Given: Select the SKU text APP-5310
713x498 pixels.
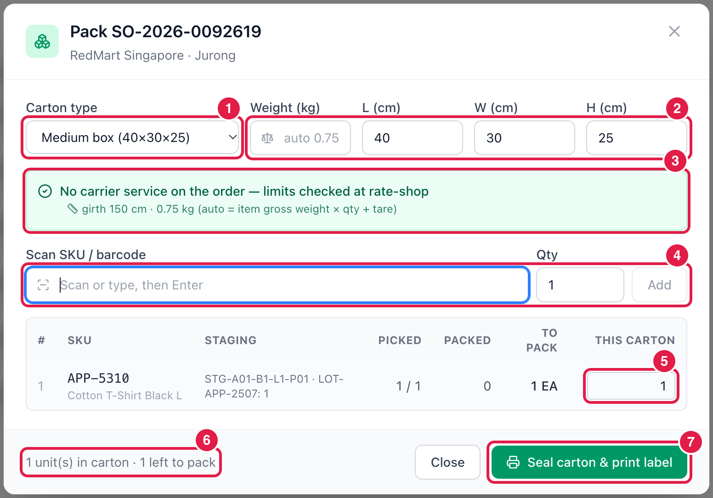Looking at the screenshot, I should pos(98,378).
